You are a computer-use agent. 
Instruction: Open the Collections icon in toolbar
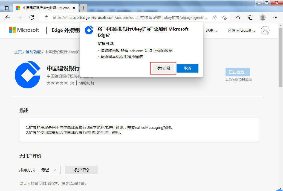tap(250, 17)
